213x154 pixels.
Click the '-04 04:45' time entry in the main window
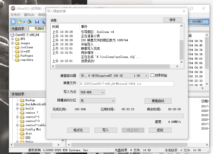pos(195,45)
